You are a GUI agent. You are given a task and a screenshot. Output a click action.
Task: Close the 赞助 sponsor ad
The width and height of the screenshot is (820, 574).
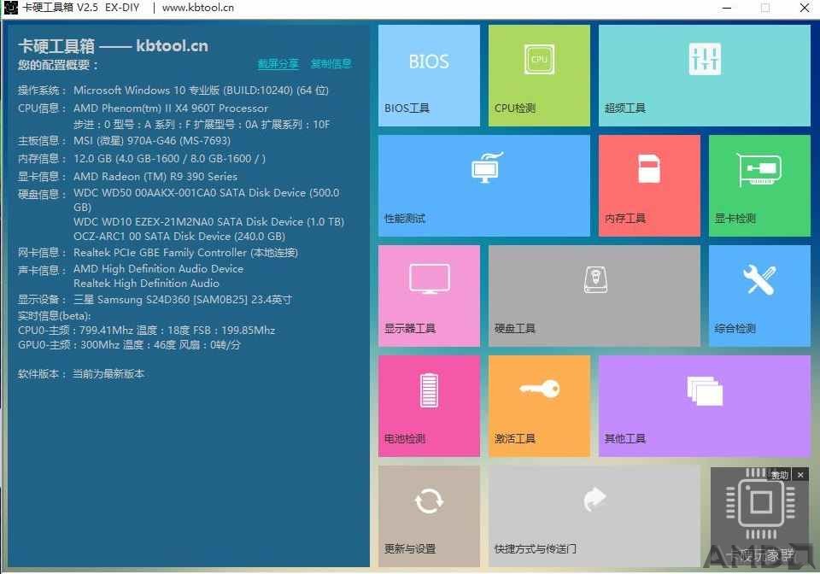pyautogui.click(x=800, y=475)
